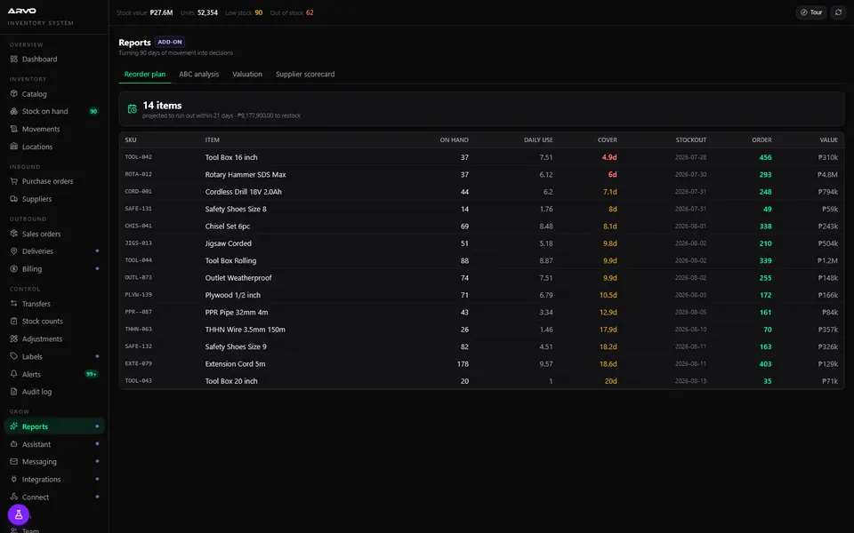Click Tool Box 20 inch item

point(231,381)
